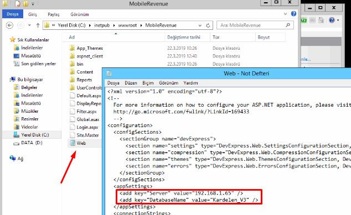Click Yerel Disk (C:) in address path

[71, 25]
